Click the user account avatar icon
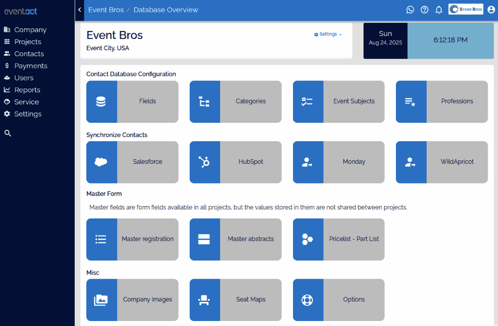The height and width of the screenshot is (326, 498). pos(491,10)
